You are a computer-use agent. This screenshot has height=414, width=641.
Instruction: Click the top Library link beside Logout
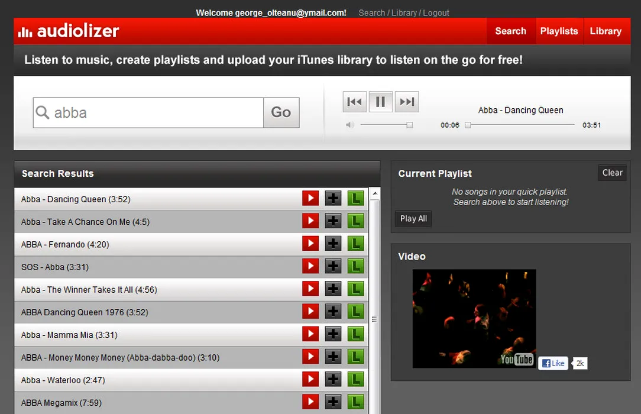pyautogui.click(x=404, y=12)
